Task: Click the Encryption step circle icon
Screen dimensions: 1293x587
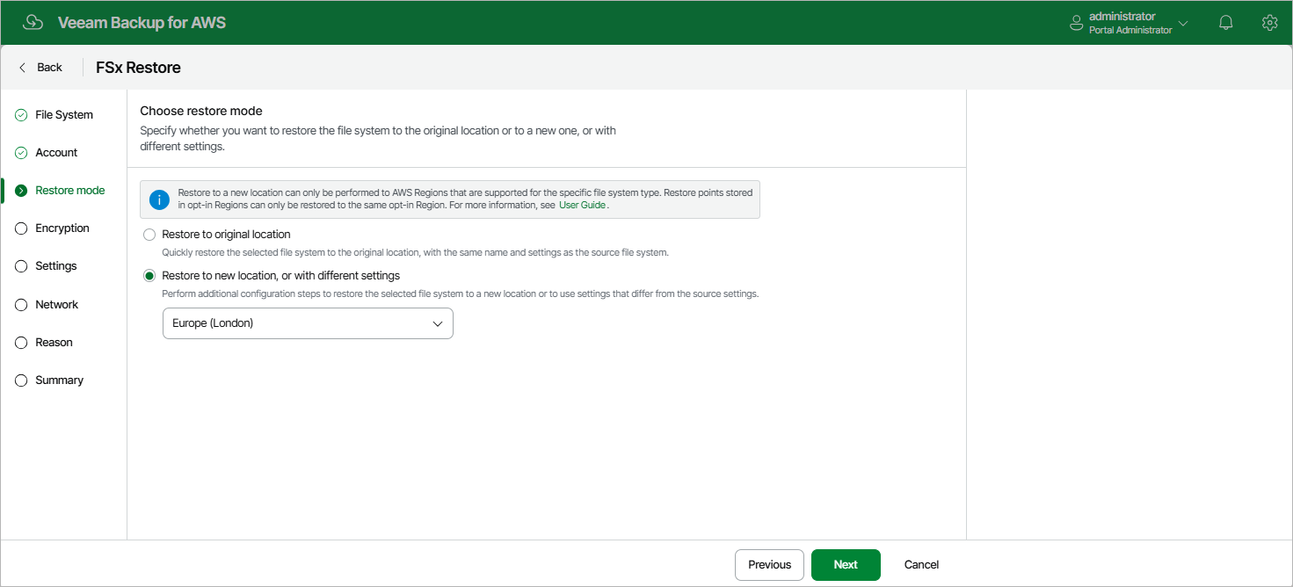Action: tap(21, 228)
